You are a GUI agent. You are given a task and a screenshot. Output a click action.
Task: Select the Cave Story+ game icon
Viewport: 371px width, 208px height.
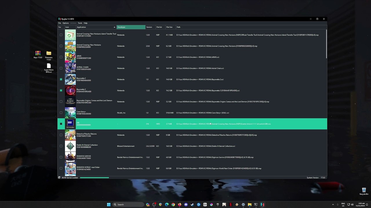click(x=70, y=113)
